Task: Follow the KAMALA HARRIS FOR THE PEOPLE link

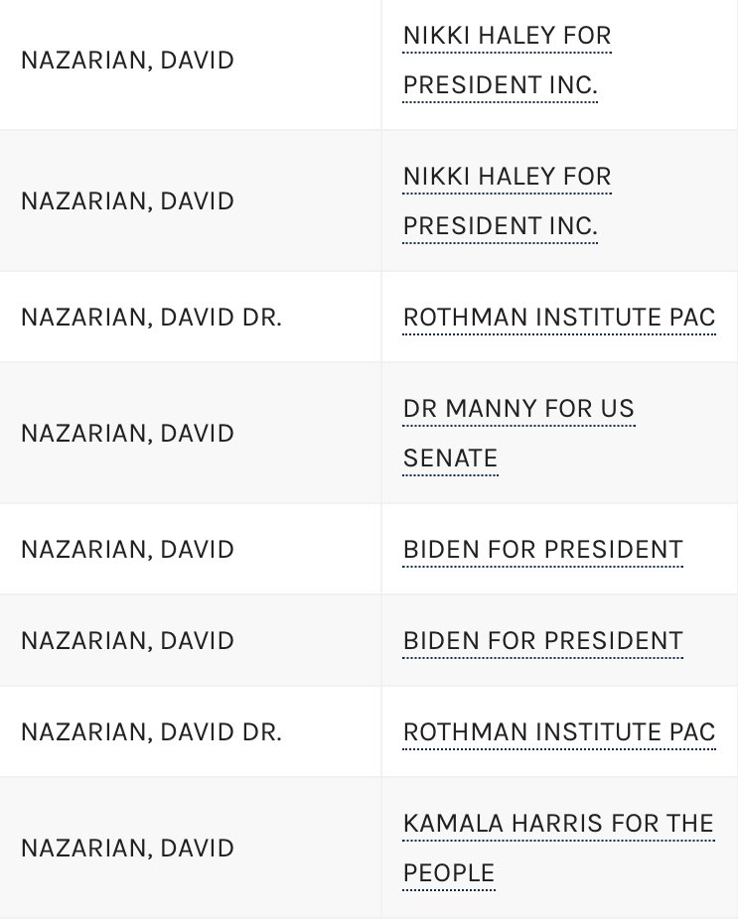Action: [x=557, y=824]
